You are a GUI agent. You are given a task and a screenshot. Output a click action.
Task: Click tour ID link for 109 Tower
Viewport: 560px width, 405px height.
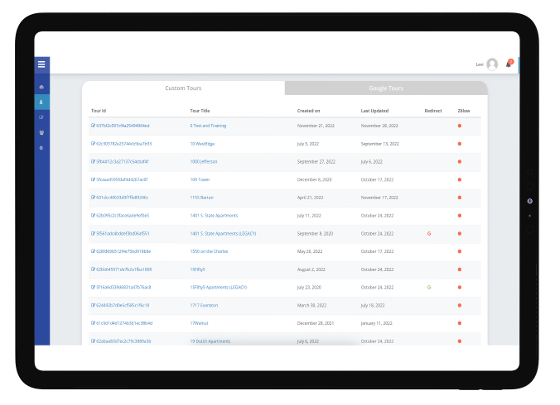coord(122,179)
